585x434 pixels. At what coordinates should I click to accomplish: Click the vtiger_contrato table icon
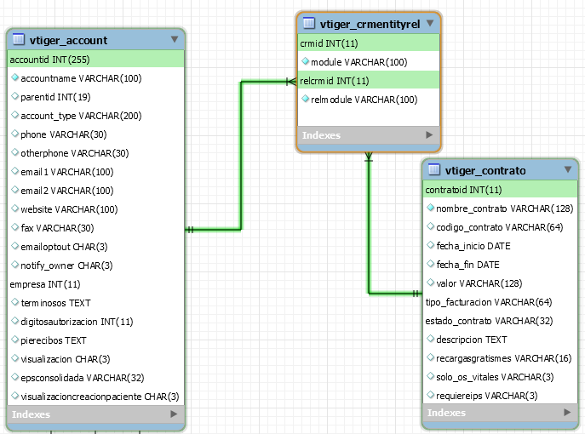434,169
